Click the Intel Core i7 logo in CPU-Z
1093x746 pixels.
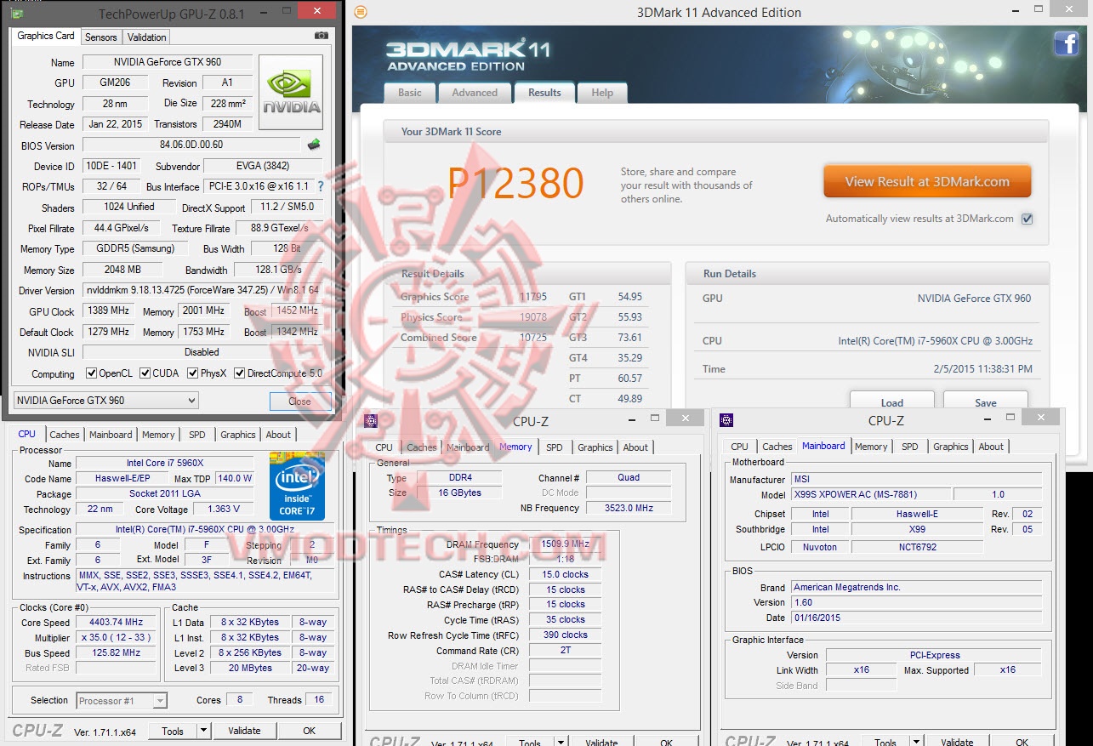(x=298, y=486)
